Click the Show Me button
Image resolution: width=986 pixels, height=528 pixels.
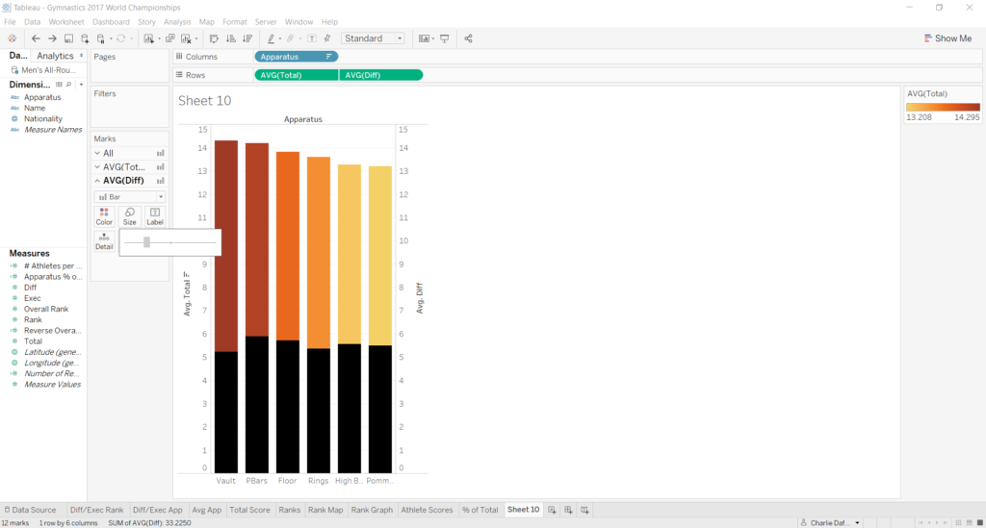coord(947,38)
